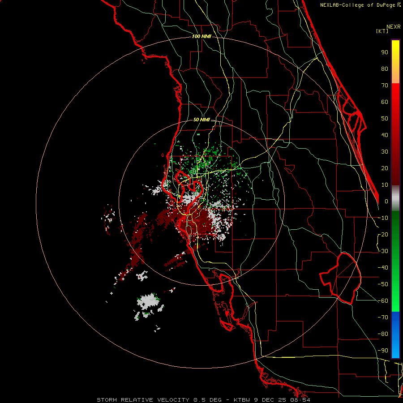Click the 80 knot scale label
The image size is (403, 403).
[x=385, y=69]
